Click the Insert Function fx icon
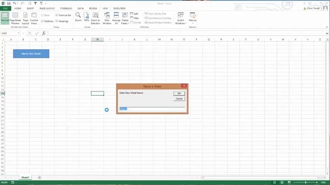The width and height of the screenshot is (330, 185). [x=44, y=33]
